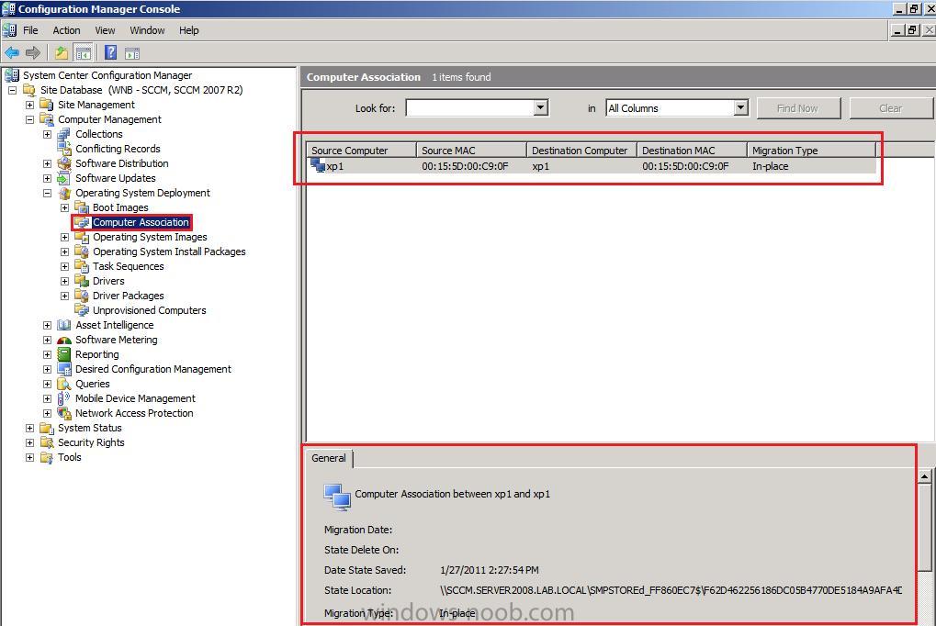
Task: Sort by Destination MAC column header
Action: [x=693, y=151]
